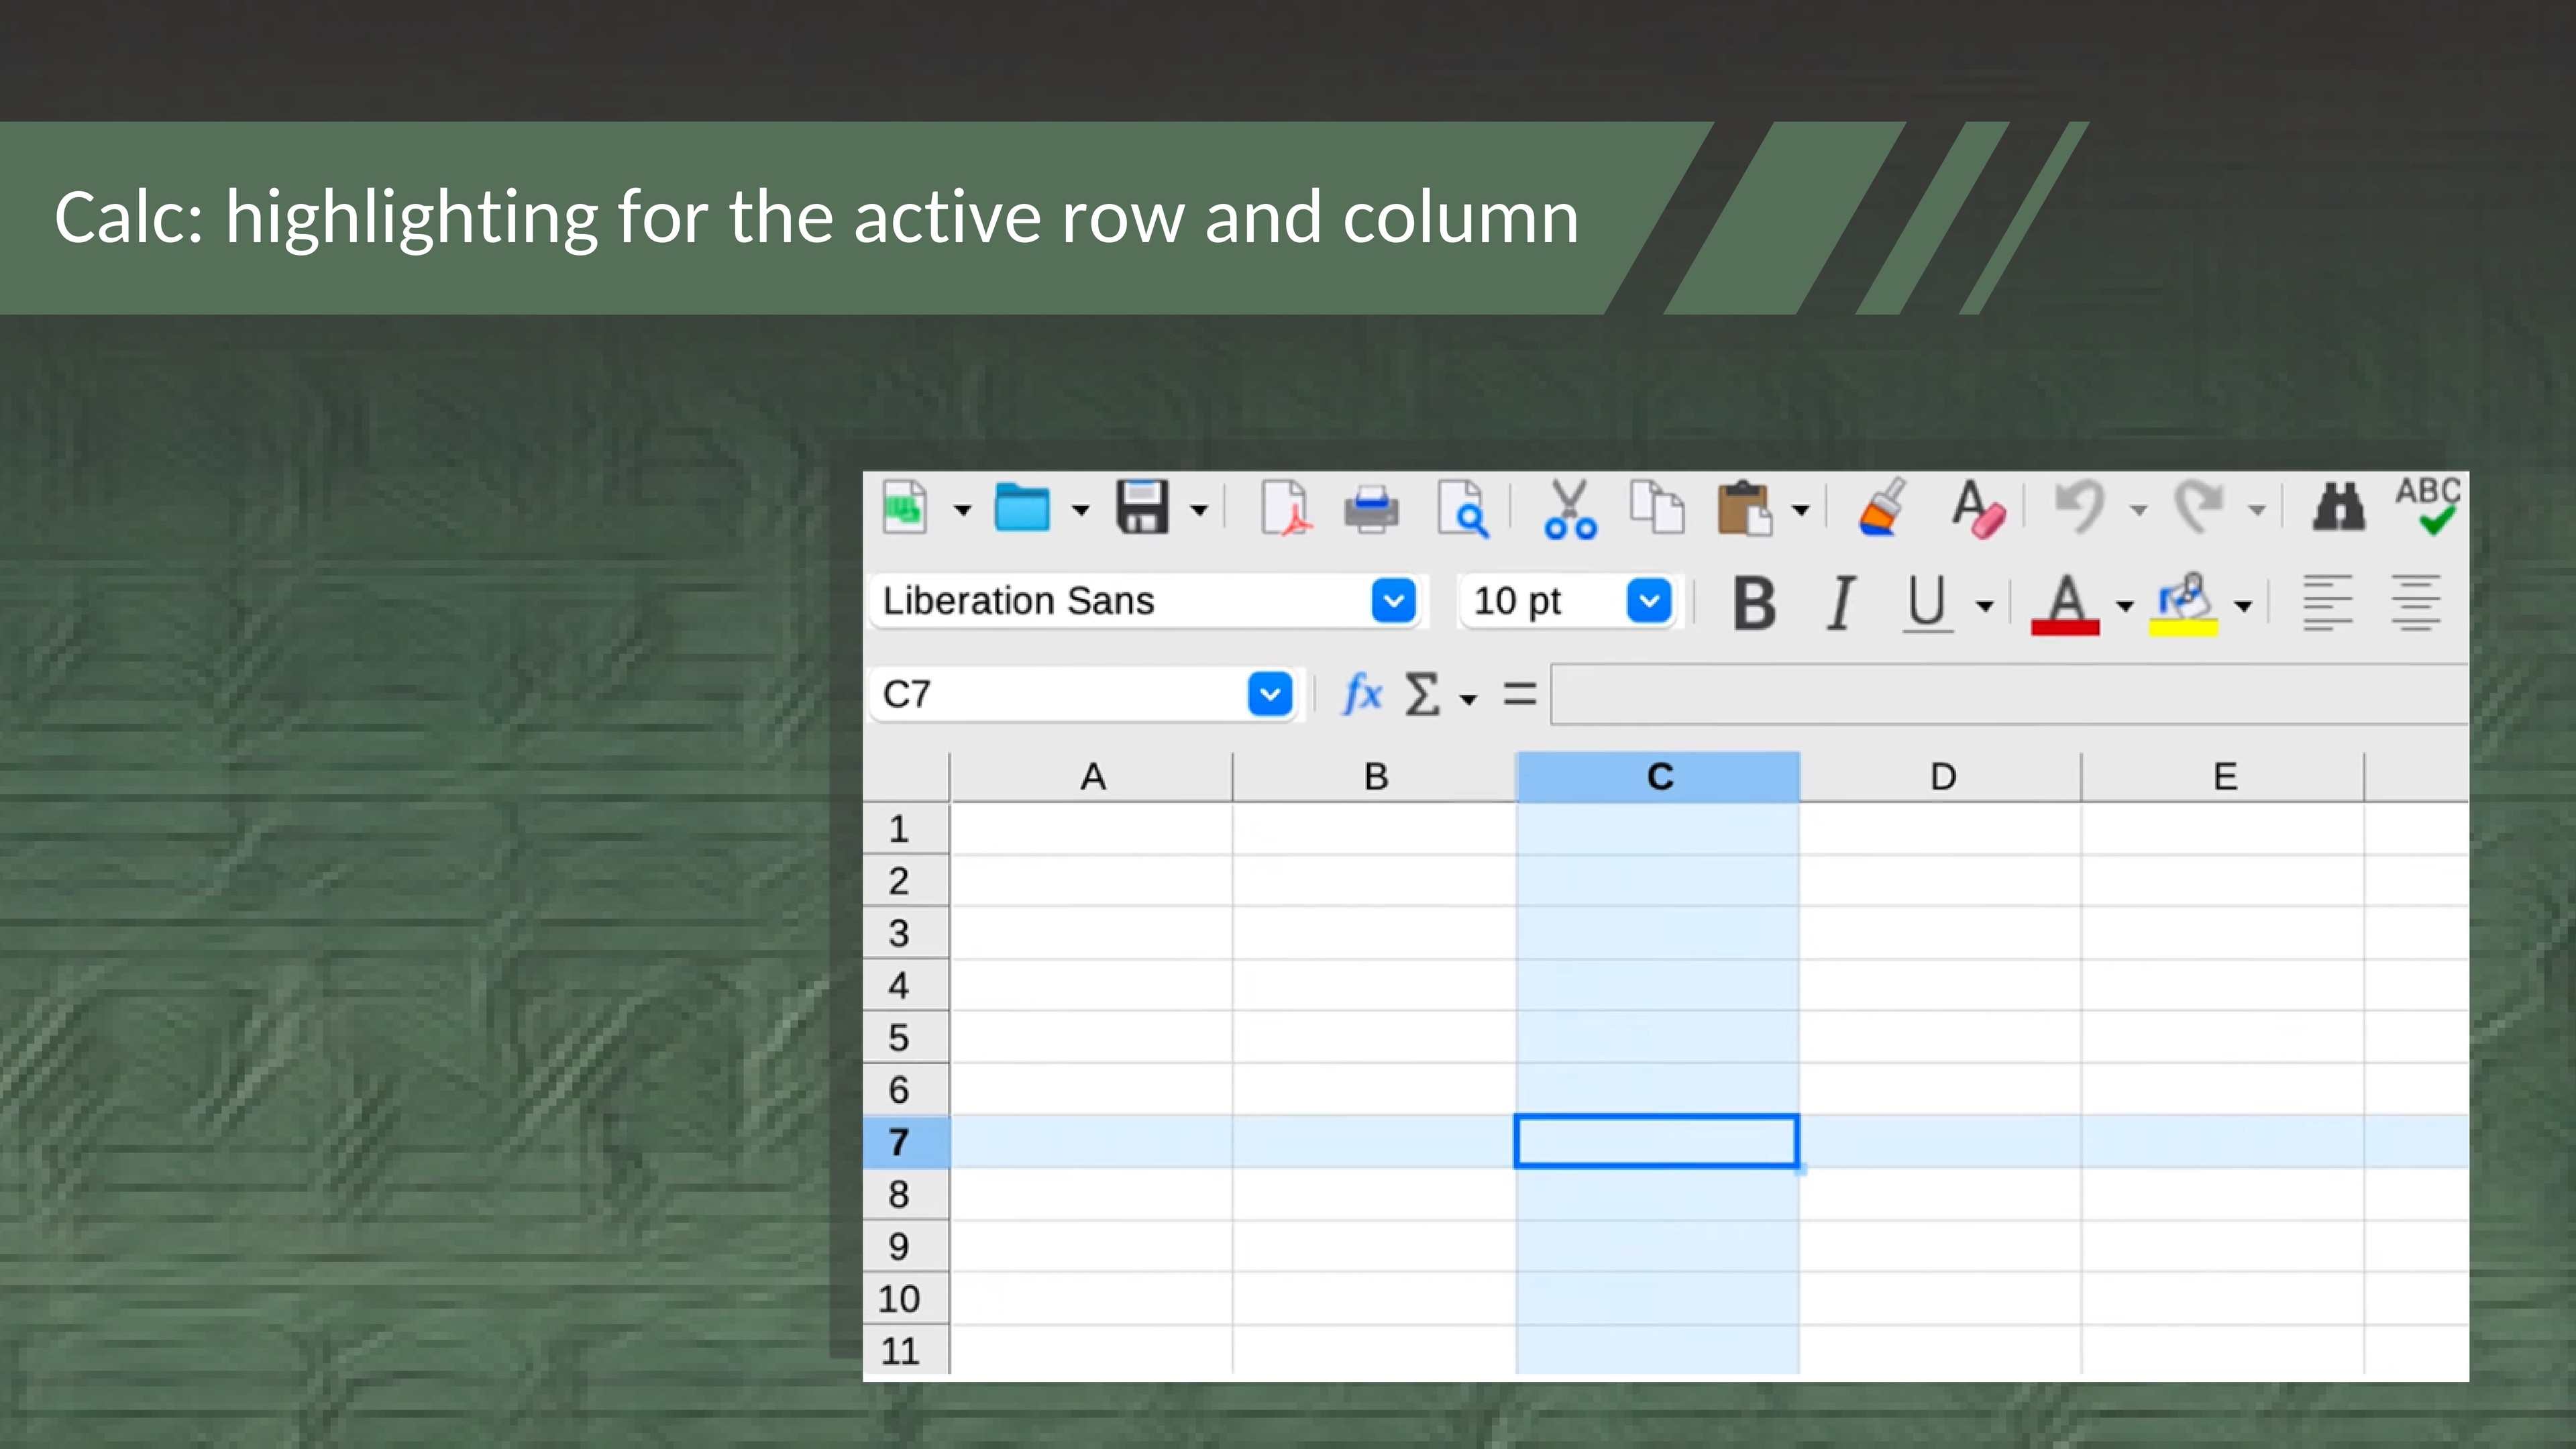Toggle Underline formatting
This screenshot has width=2576, height=1449.
coord(1926,603)
